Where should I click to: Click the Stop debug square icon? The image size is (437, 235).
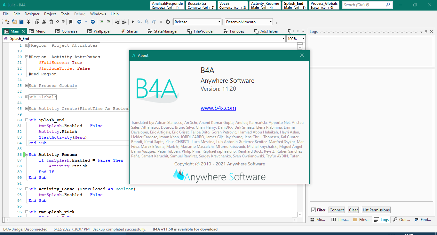click(161, 22)
